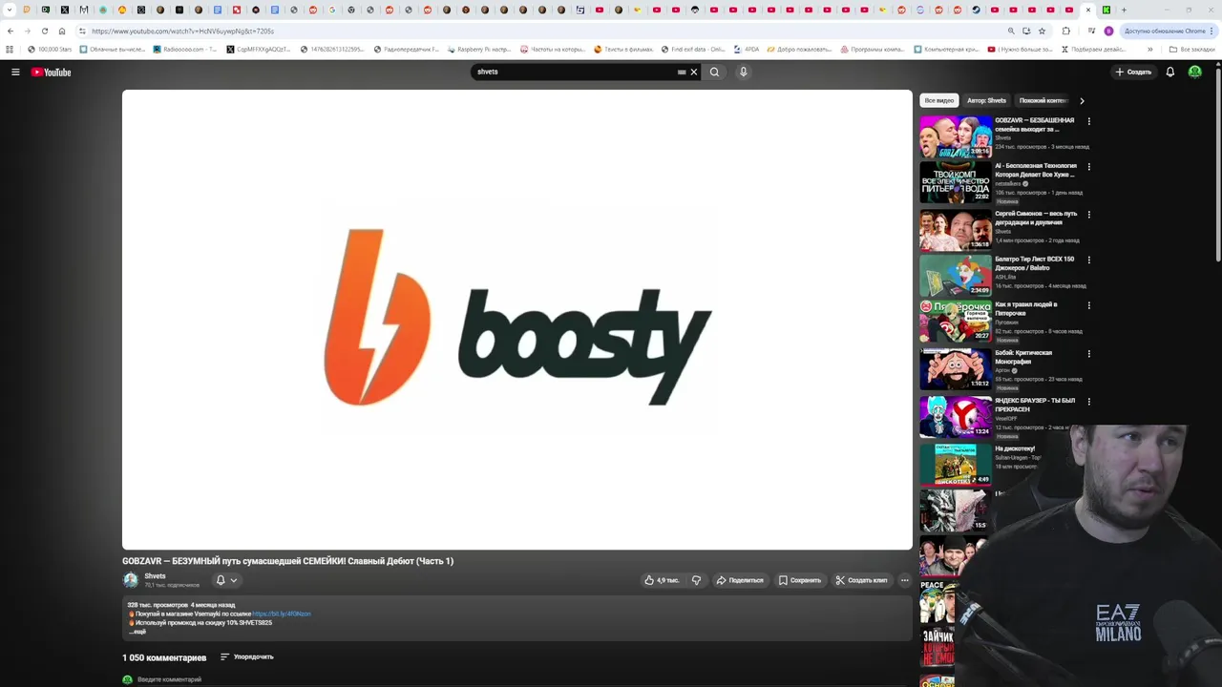The height and width of the screenshot is (687, 1222).
Task: Open Бэбэй: Критическая Монография title
Action: pyautogui.click(x=1023, y=357)
